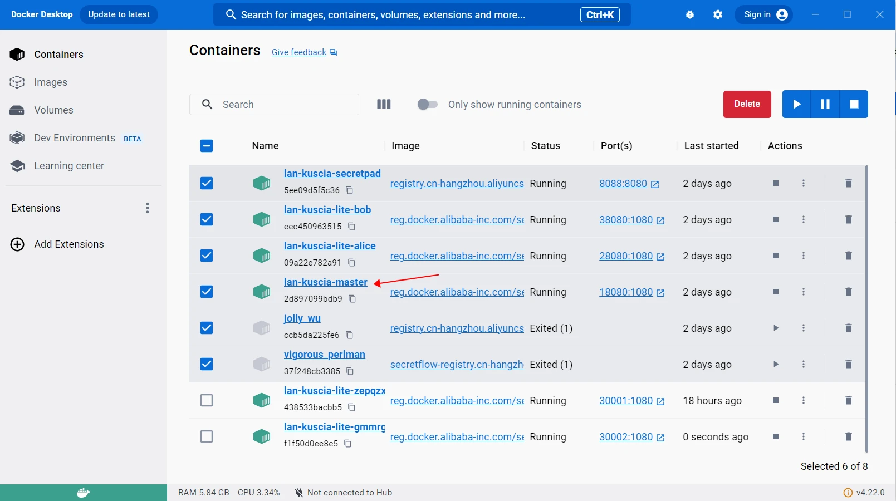Screen dimensions: 896x501
Task: Open more actions for lan-kuscia-lite-bob
Action: [x=804, y=219]
